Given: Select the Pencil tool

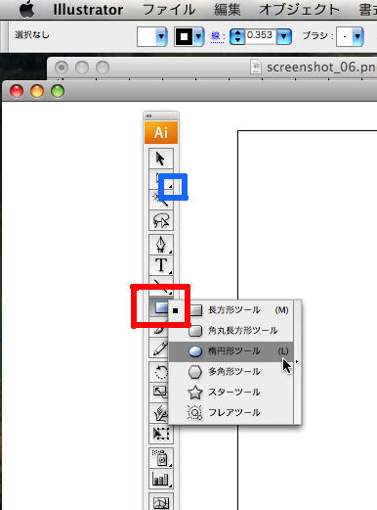Looking at the screenshot, I should point(158,348).
